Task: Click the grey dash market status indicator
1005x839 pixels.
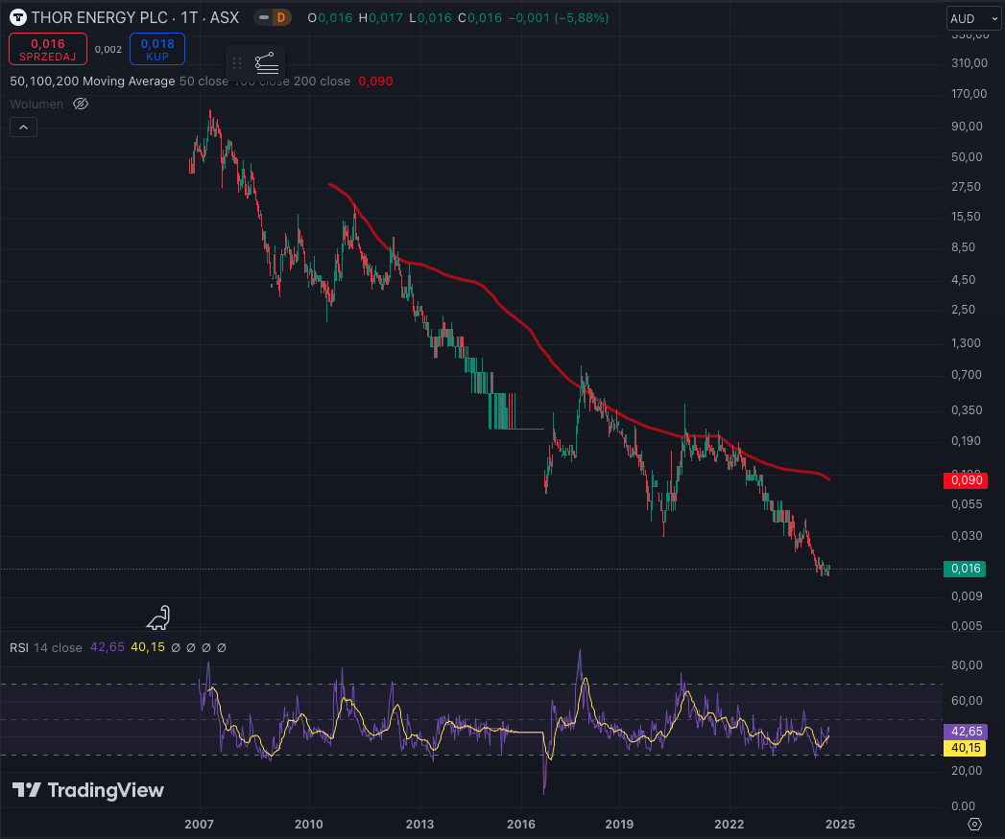Action: click(263, 17)
